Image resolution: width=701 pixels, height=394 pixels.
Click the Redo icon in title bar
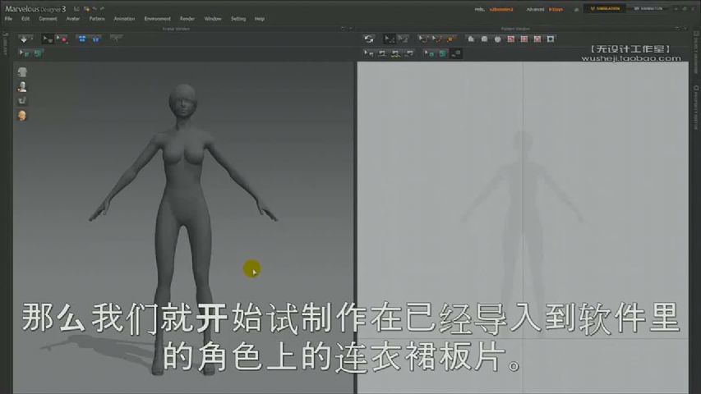103,9
